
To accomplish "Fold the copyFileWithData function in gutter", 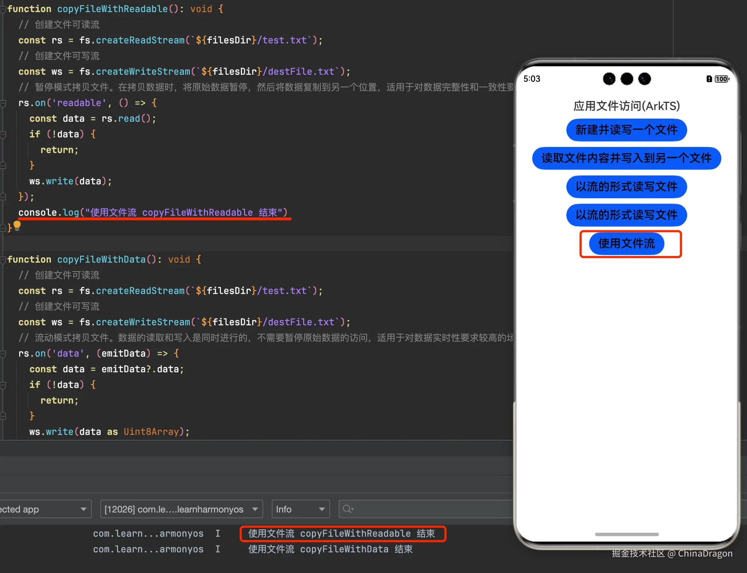I will pos(3,260).
